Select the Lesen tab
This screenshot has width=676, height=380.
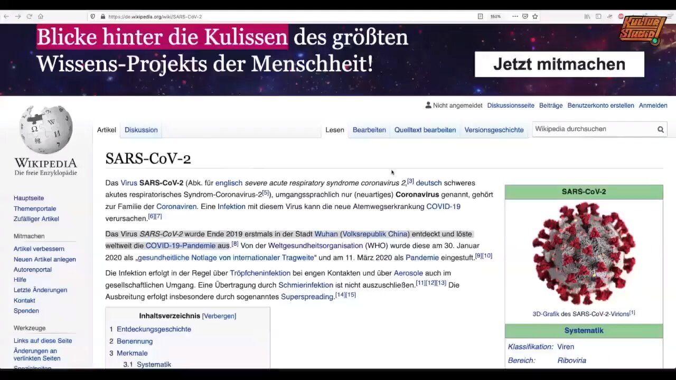(x=335, y=130)
